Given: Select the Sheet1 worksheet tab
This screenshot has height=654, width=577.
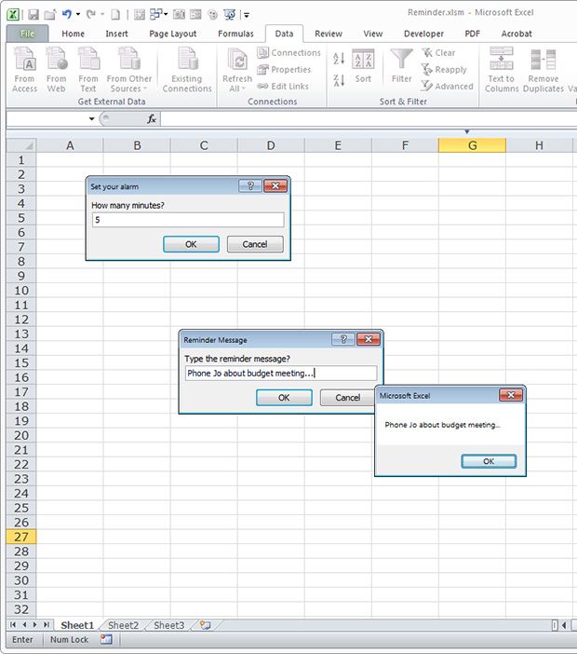Looking at the screenshot, I should pos(77,625).
